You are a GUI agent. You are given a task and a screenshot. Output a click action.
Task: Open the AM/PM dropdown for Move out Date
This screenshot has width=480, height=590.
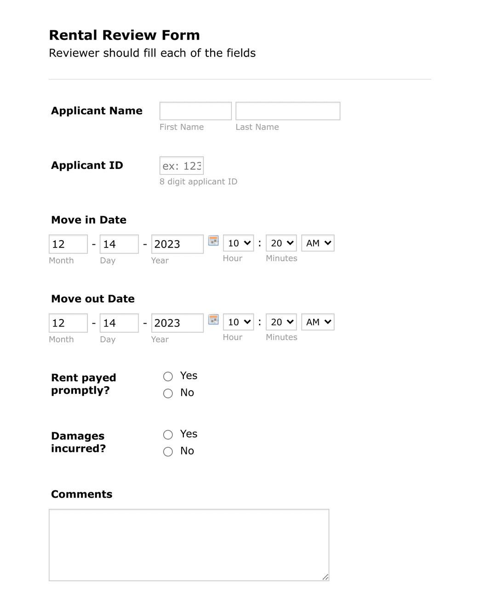coord(317,322)
